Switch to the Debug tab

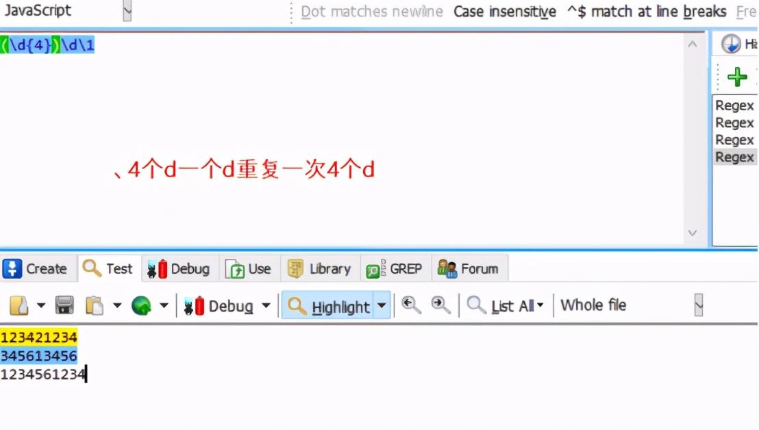pyautogui.click(x=179, y=268)
